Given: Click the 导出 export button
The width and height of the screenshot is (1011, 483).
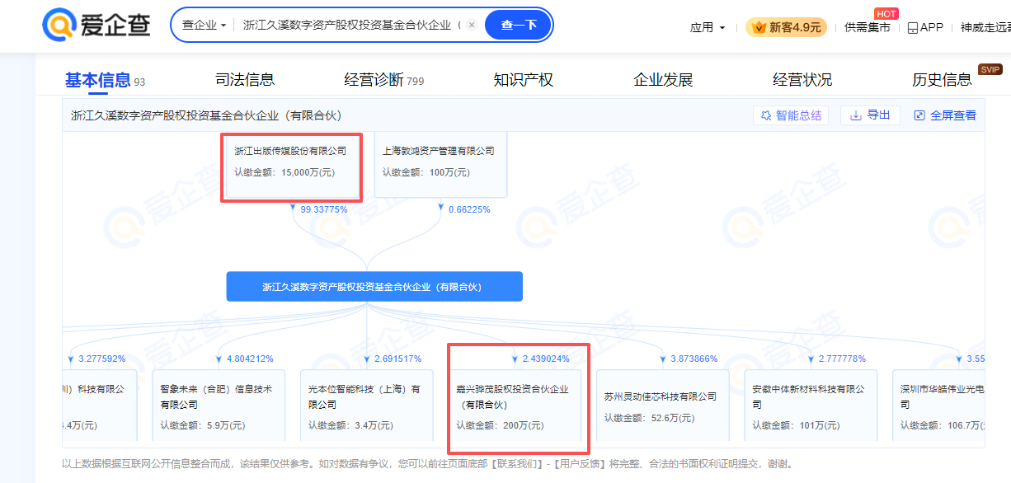Looking at the screenshot, I should 870,115.
